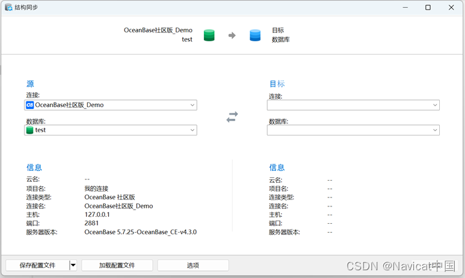Click the 目标 section heading
The image size is (465, 278).
pos(277,84)
